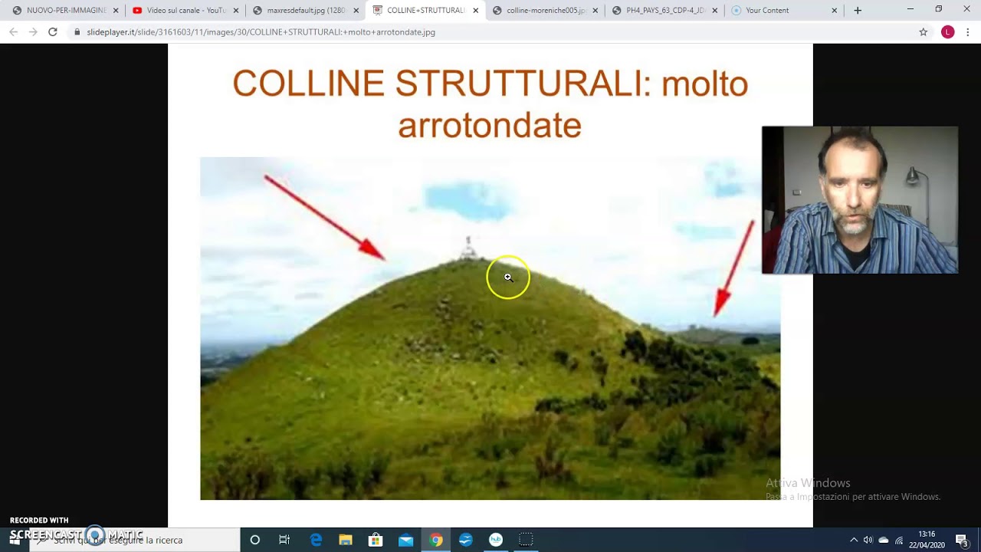Screen dimensions: 981x552
Task: Click the Windows search box on taskbar
Action: pos(134,540)
